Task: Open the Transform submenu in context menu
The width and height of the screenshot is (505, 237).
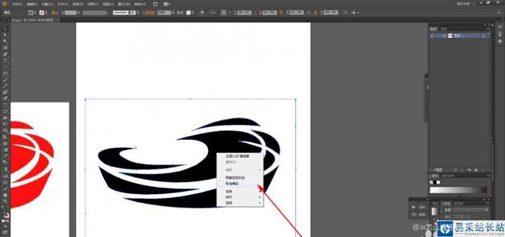Action: (x=240, y=191)
